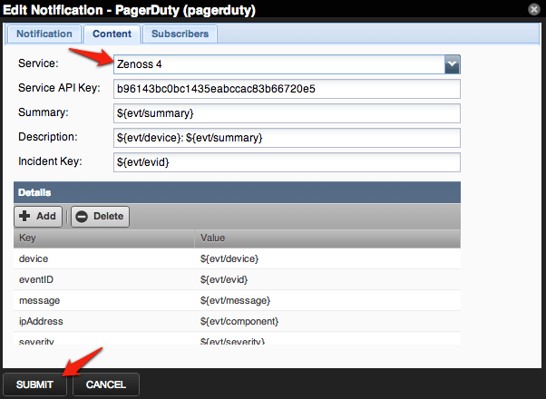Select the Content tab
Viewport: 546px width, 399px height.
[x=113, y=34]
